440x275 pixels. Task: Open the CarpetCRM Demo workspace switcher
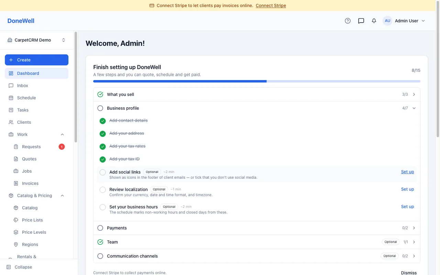pos(36,40)
